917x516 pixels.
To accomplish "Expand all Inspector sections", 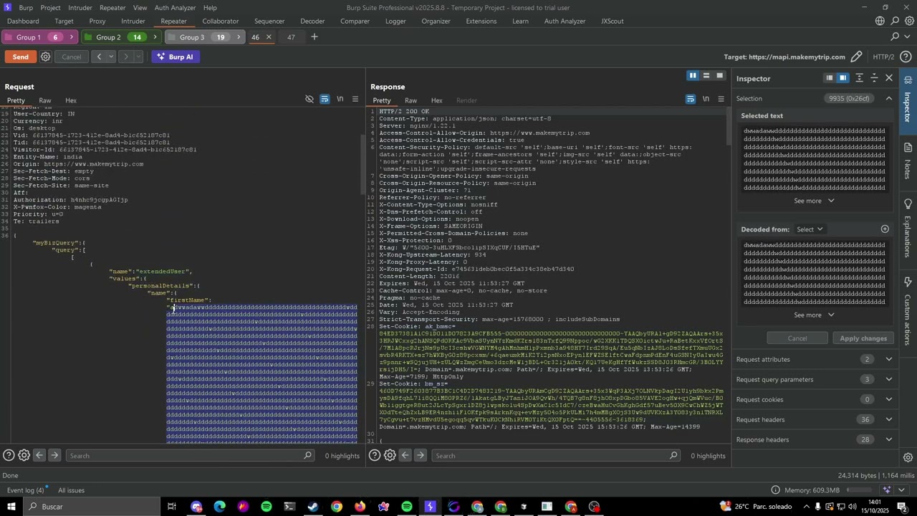I will pyautogui.click(x=860, y=78).
